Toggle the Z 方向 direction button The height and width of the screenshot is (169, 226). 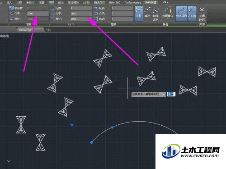(192, 14)
